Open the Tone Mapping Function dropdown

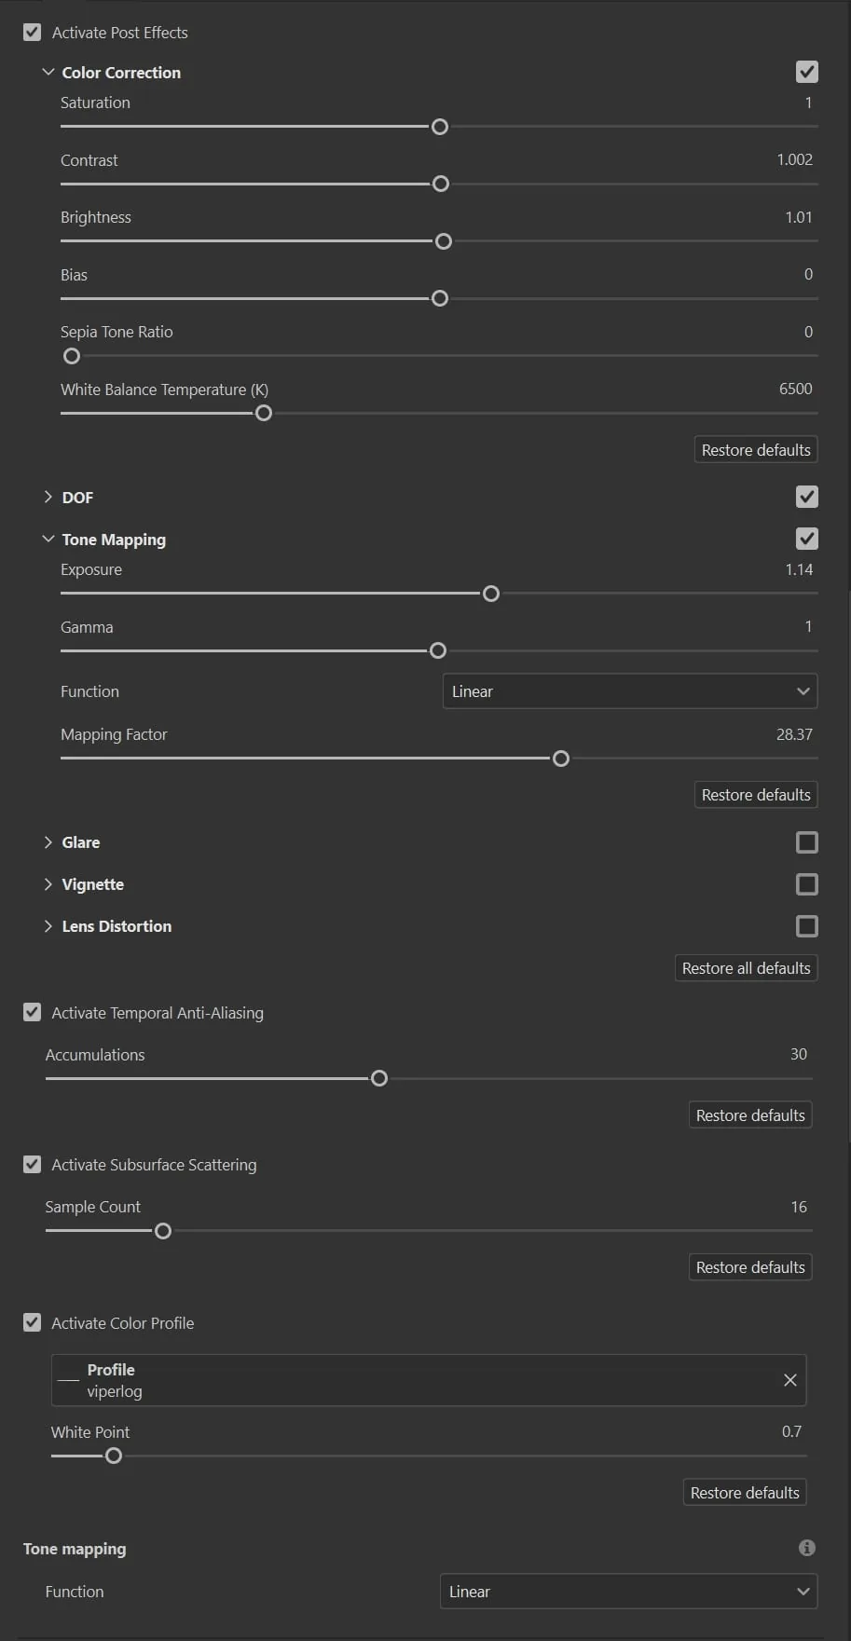tap(630, 691)
